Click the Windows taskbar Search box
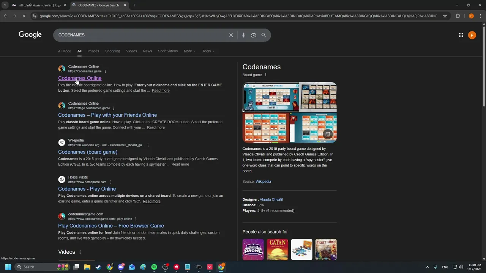Screen dimensions: 486x273 pos(43,267)
